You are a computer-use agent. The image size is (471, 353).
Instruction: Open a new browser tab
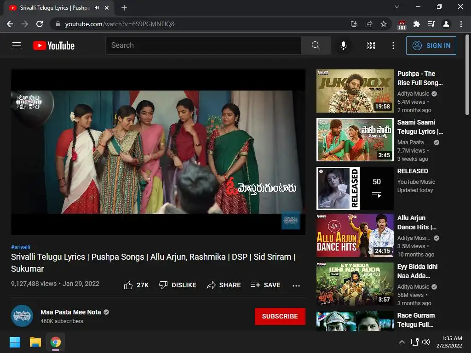[124, 8]
